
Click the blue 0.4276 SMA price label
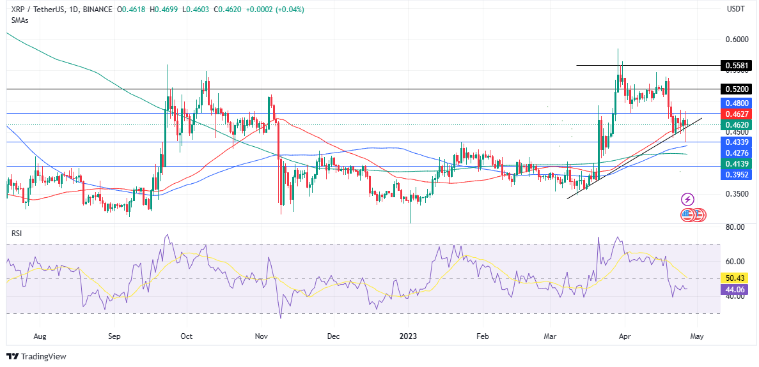click(x=736, y=153)
